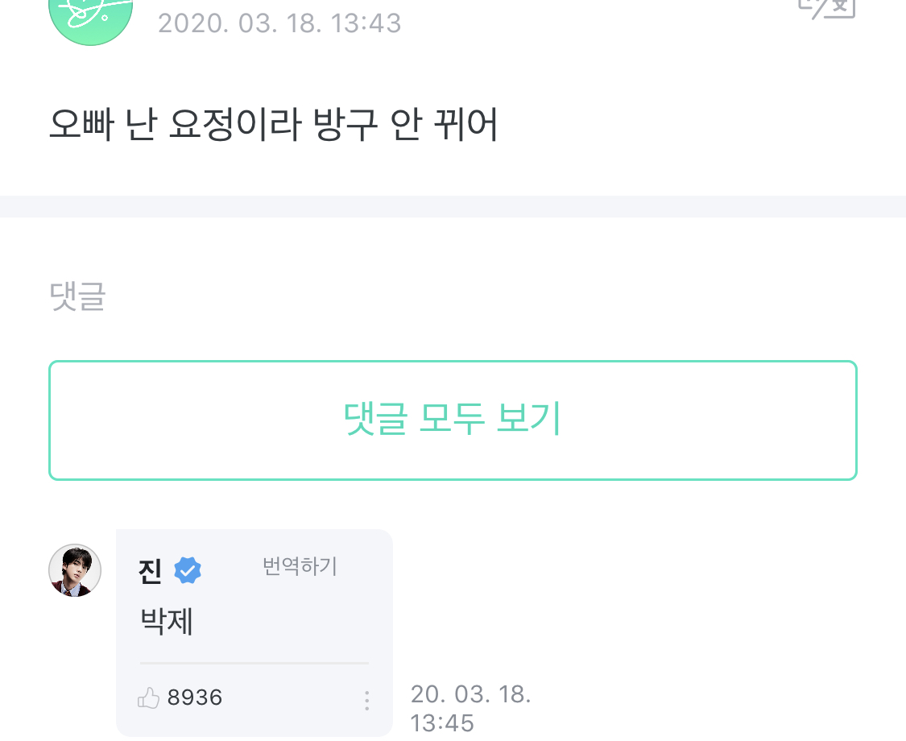Open Jin's profile picture thumbnail
Screen dimensions: 906x741
coord(75,569)
